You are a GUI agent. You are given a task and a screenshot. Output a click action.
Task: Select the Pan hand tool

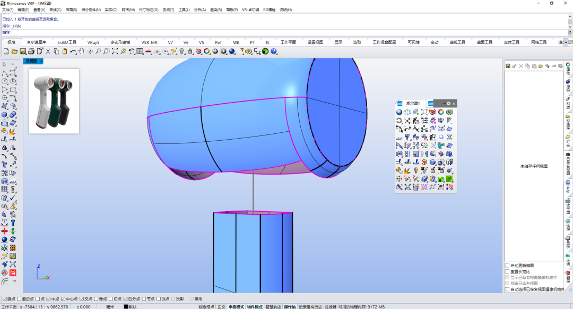pos(81,51)
